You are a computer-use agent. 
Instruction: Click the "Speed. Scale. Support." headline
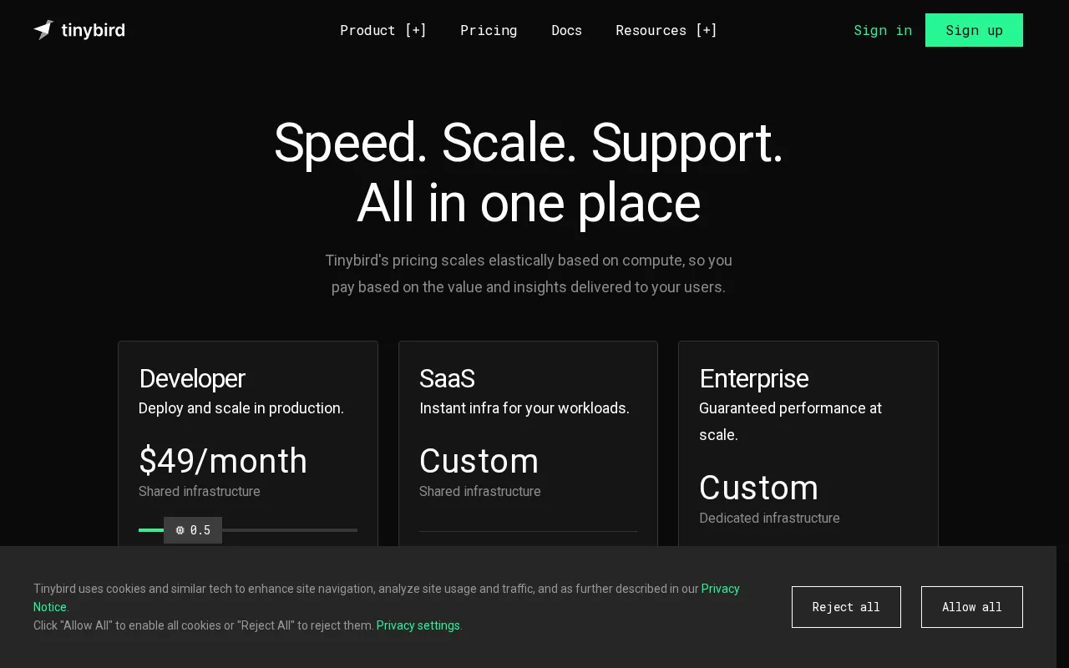pyautogui.click(x=529, y=143)
